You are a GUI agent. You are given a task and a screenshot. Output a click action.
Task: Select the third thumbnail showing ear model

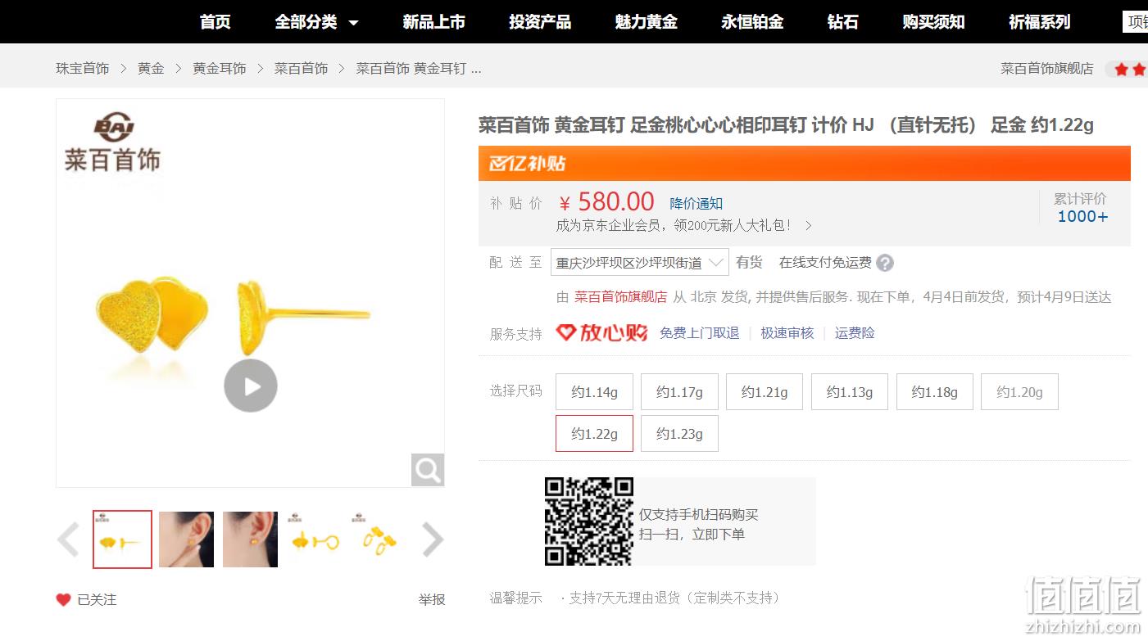(250, 539)
